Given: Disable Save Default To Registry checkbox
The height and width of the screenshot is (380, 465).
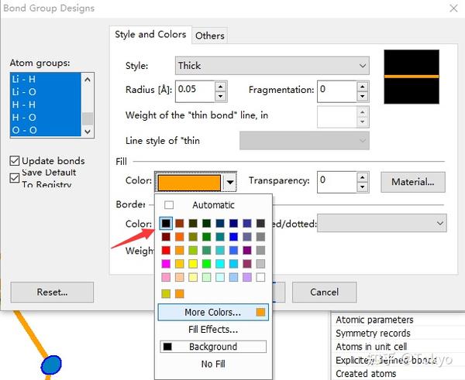Looking at the screenshot, I should 15,178.
